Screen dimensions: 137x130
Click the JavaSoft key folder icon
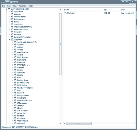click(x=15, y=105)
